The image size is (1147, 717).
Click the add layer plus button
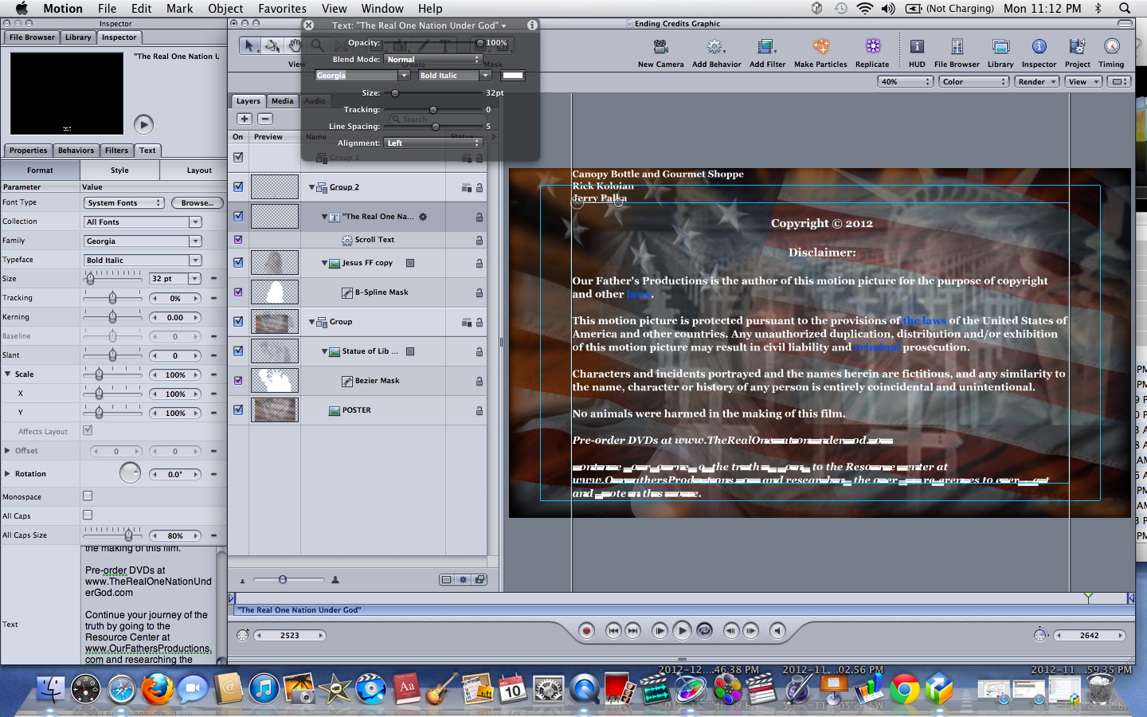coord(245,119)
